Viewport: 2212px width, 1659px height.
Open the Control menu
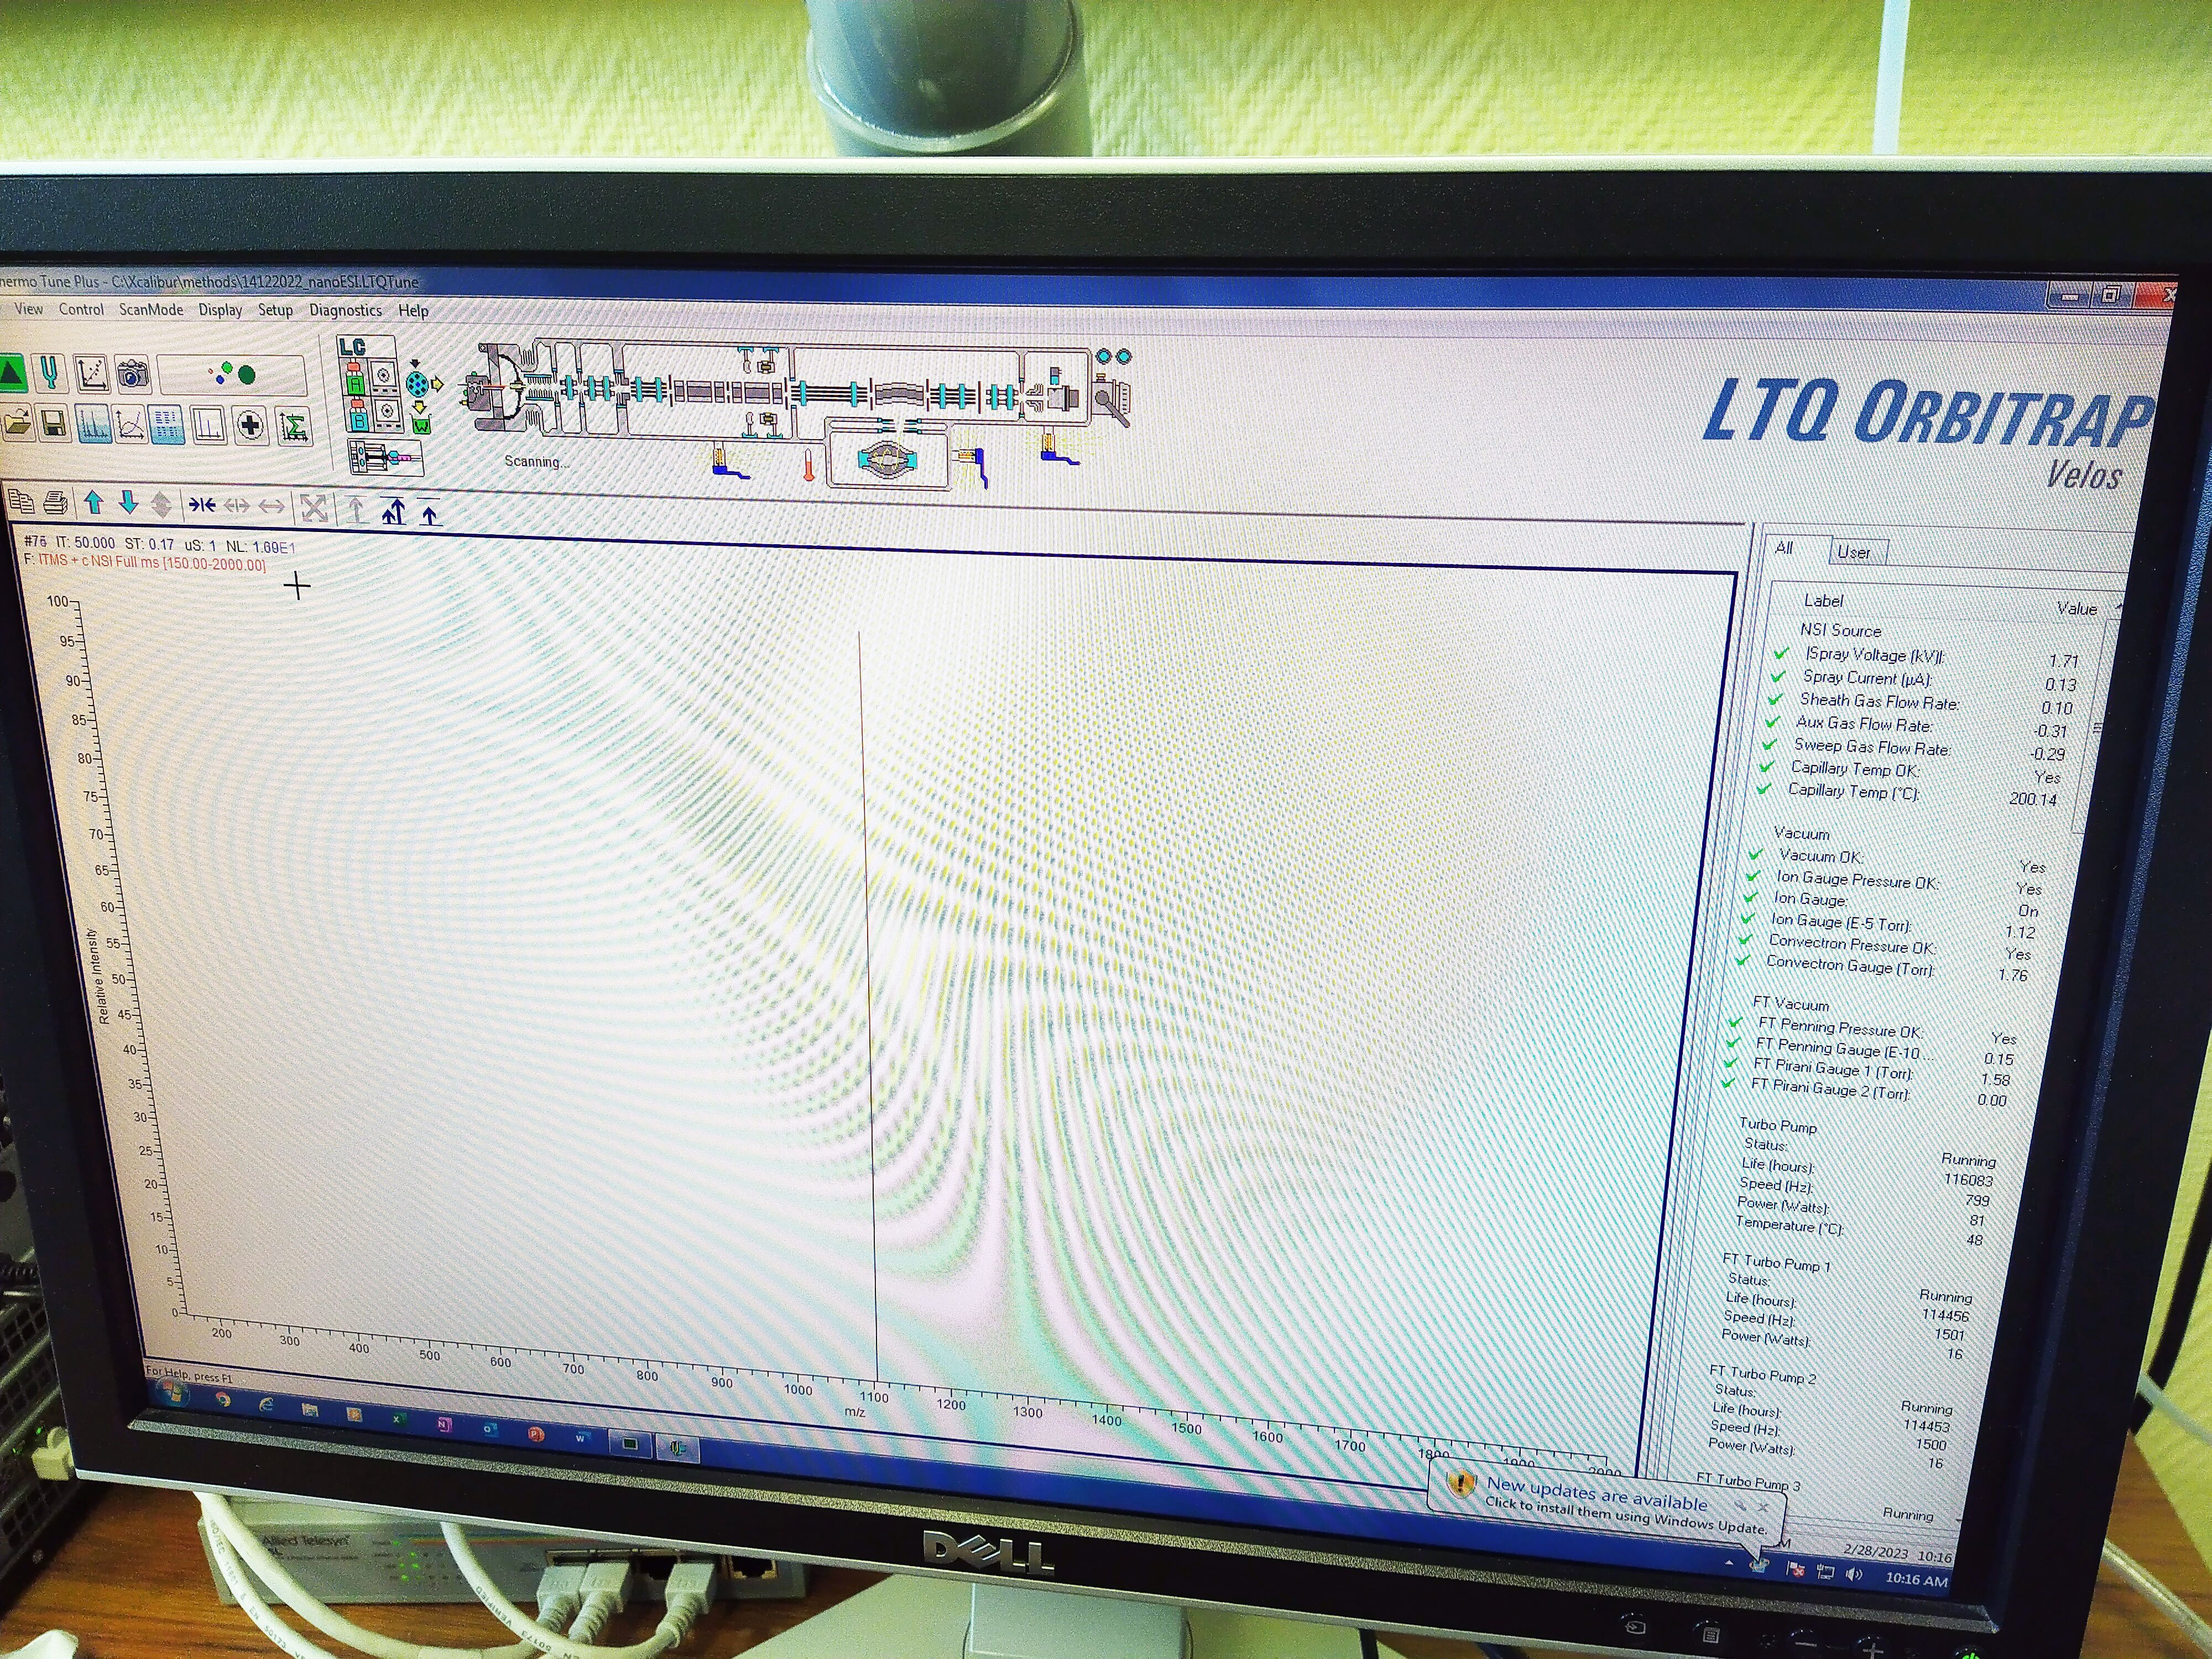click(81, 309)
